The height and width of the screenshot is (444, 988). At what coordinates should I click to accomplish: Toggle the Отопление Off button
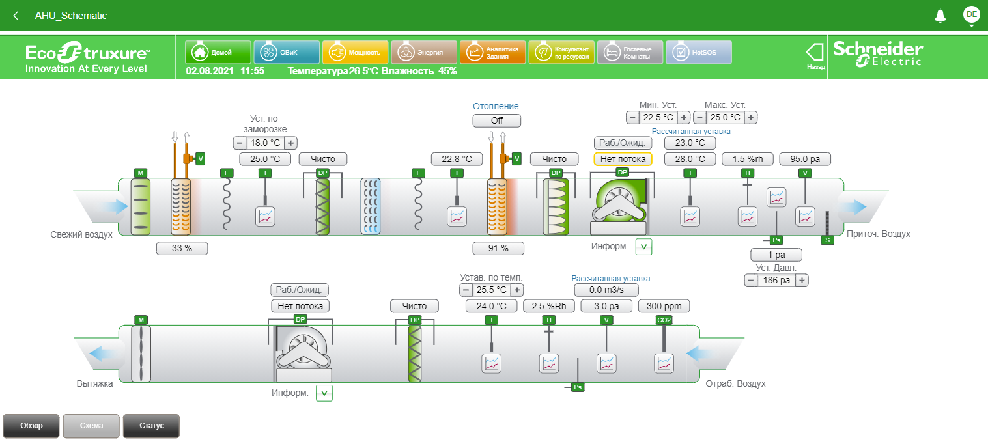(497, 120)
